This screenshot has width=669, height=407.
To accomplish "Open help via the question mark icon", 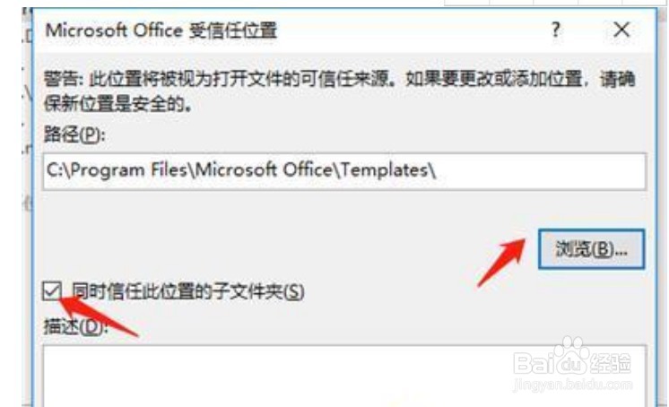I will click(555, 30).
